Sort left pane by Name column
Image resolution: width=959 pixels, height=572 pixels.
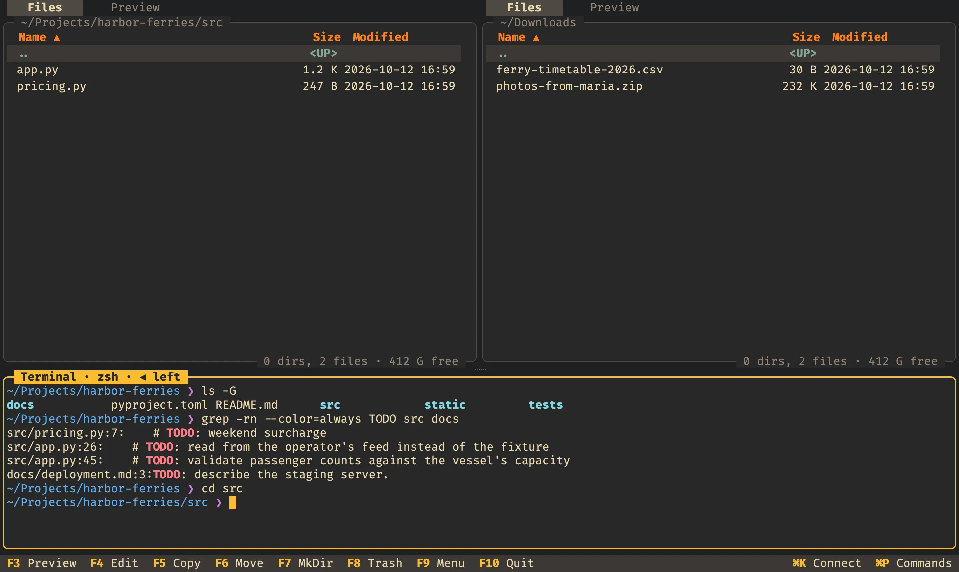39,37
